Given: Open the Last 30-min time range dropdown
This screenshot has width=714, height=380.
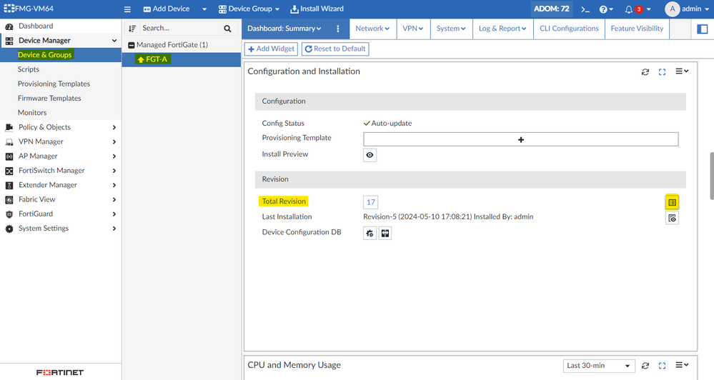Looking at the screenshot, I should tap(598, 366).
